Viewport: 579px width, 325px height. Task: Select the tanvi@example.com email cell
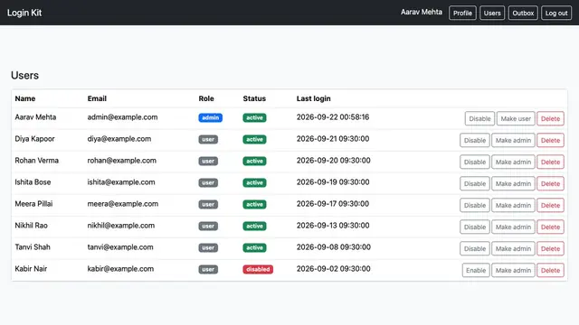120,247
